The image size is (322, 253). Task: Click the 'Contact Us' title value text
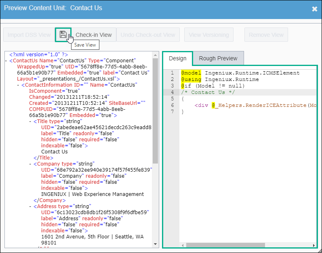click(55, 151)
